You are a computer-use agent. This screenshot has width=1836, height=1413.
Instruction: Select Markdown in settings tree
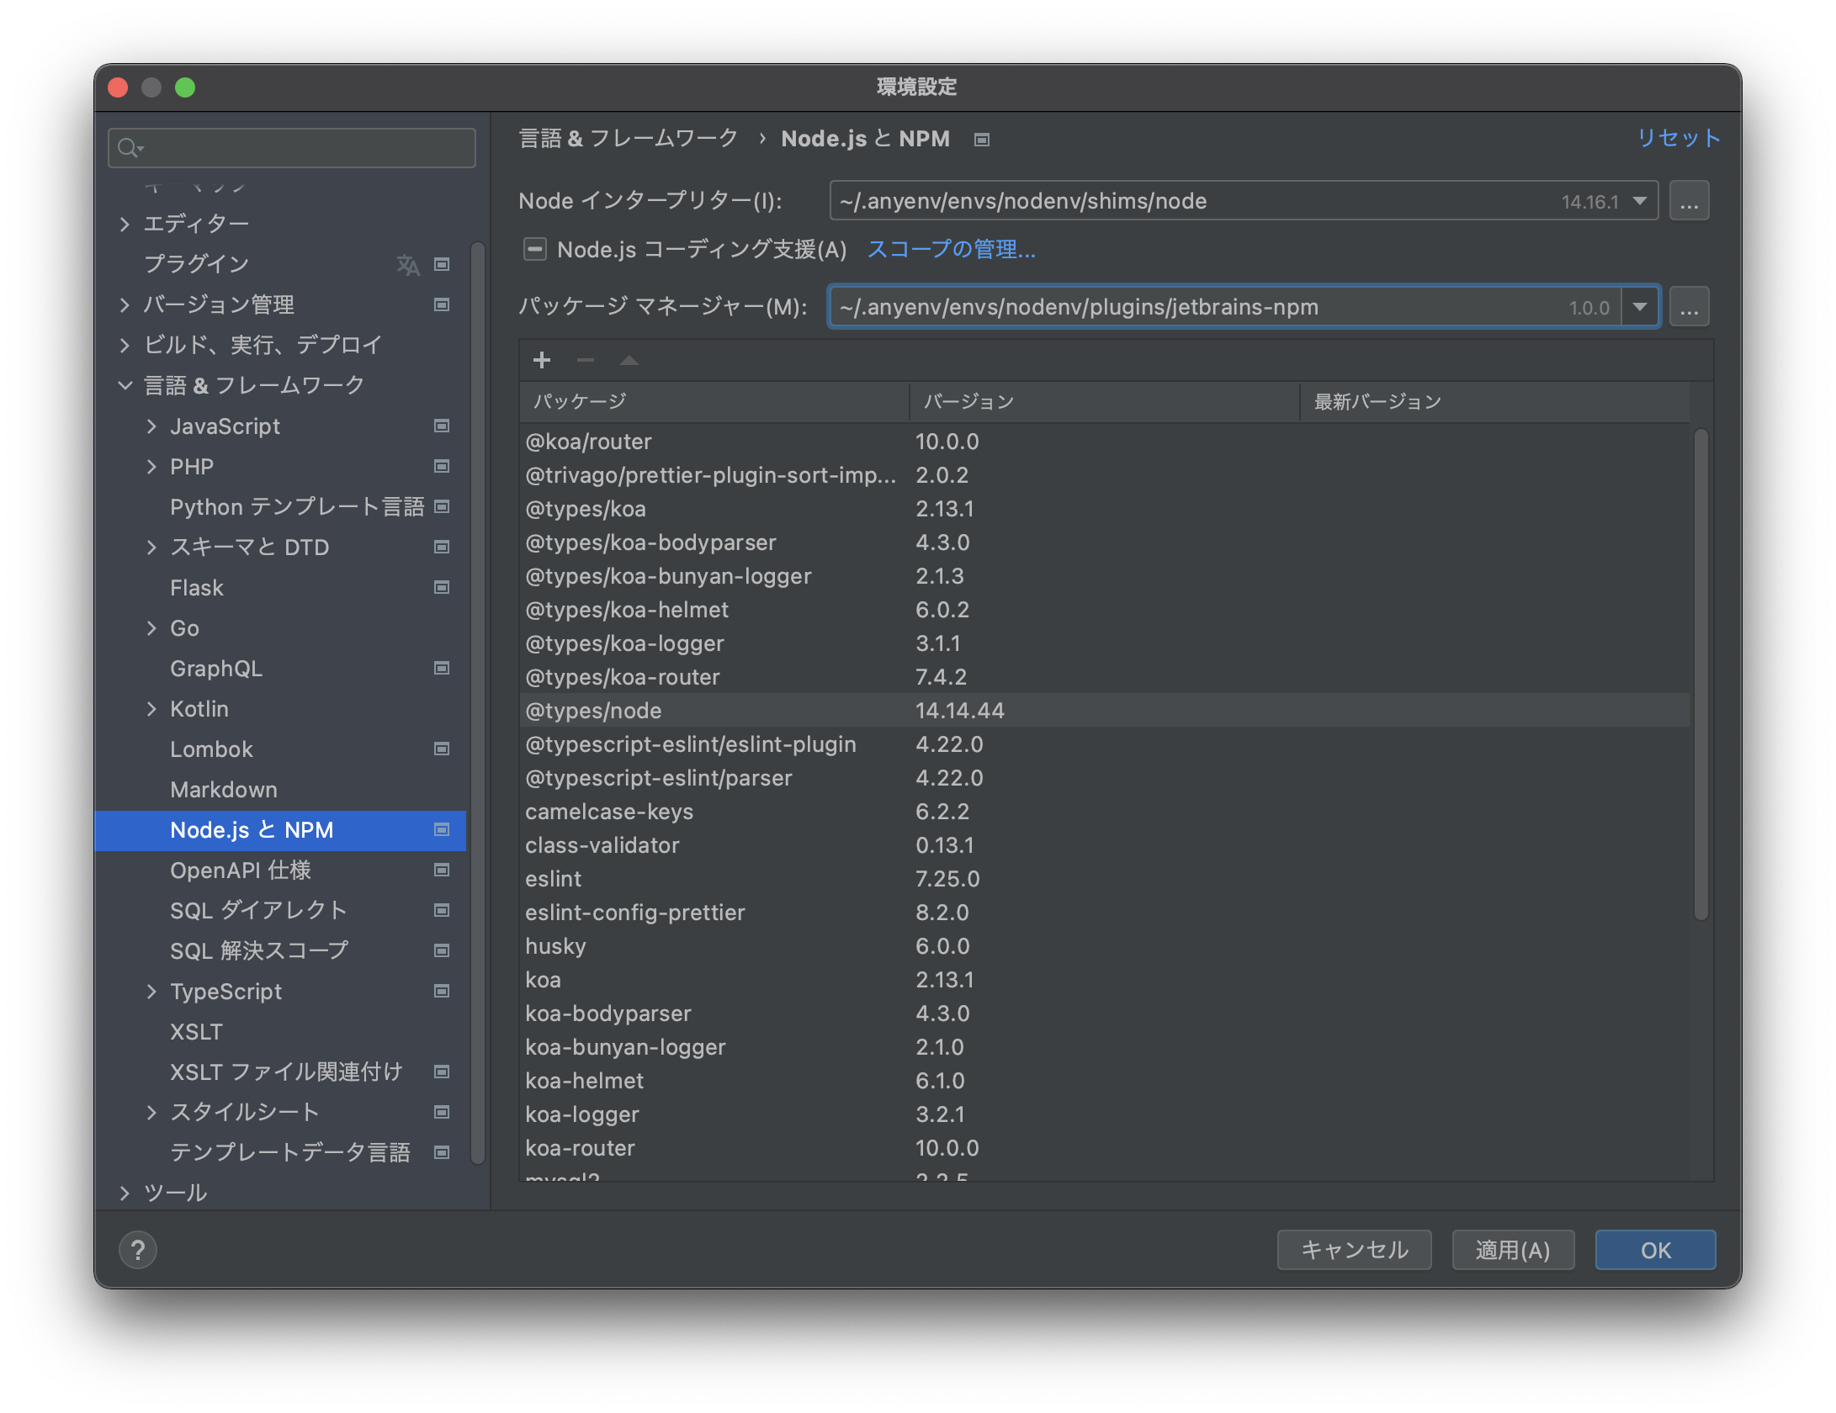point(280,790)
